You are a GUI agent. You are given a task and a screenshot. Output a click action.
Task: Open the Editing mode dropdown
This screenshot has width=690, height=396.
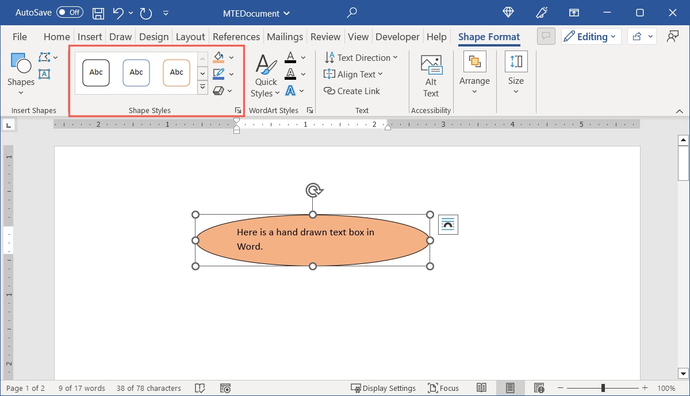pos(591,36)
